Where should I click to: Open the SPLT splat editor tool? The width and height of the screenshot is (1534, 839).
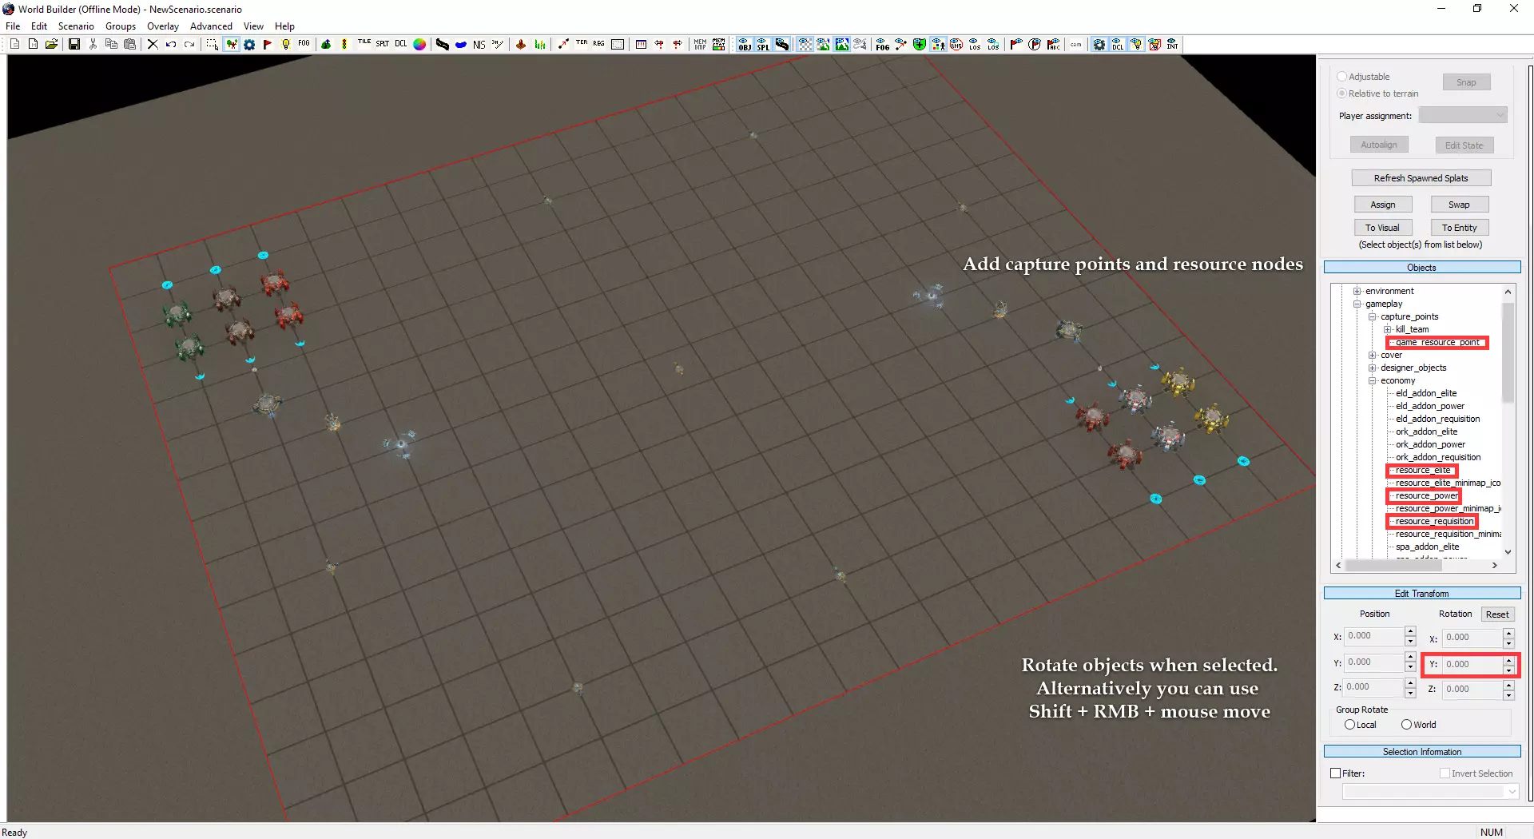(383, 45)
